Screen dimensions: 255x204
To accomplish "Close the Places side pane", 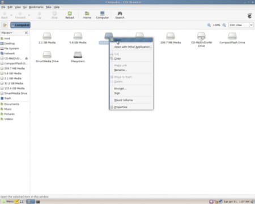I will coord(26,33).
